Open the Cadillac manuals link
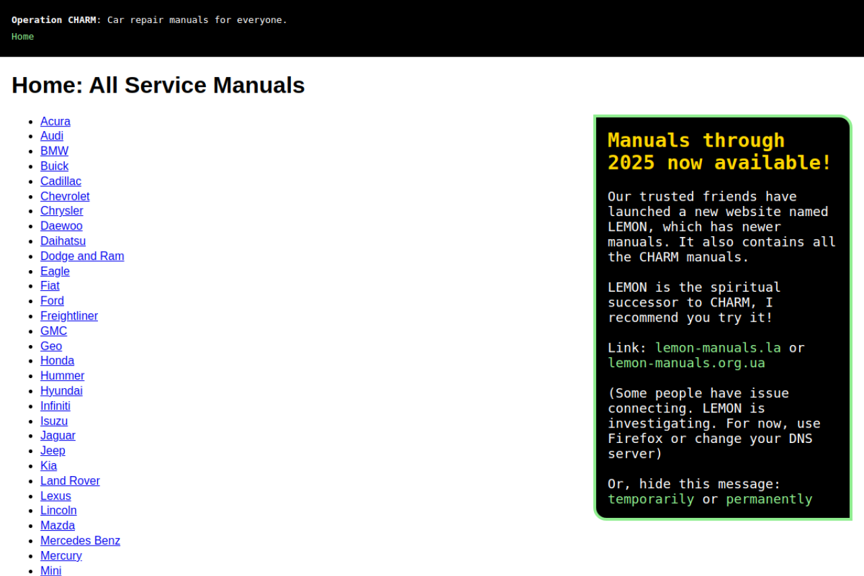The image size is (864, 576). 61,181
